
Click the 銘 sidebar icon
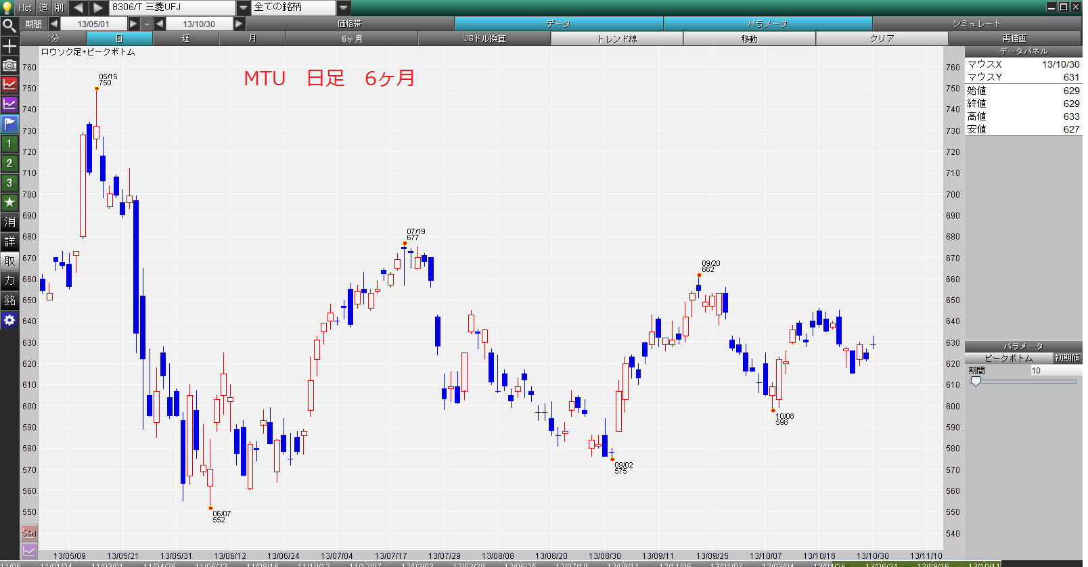(9, 300)
